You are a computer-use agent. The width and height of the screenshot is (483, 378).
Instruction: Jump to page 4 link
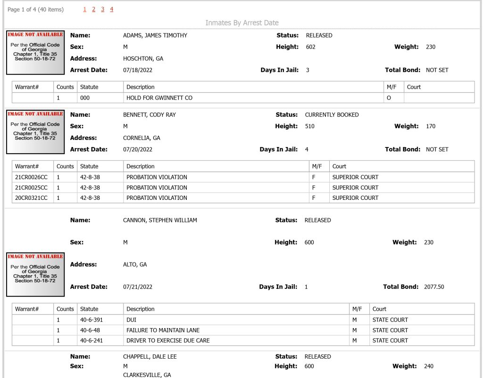click(111, 9)
